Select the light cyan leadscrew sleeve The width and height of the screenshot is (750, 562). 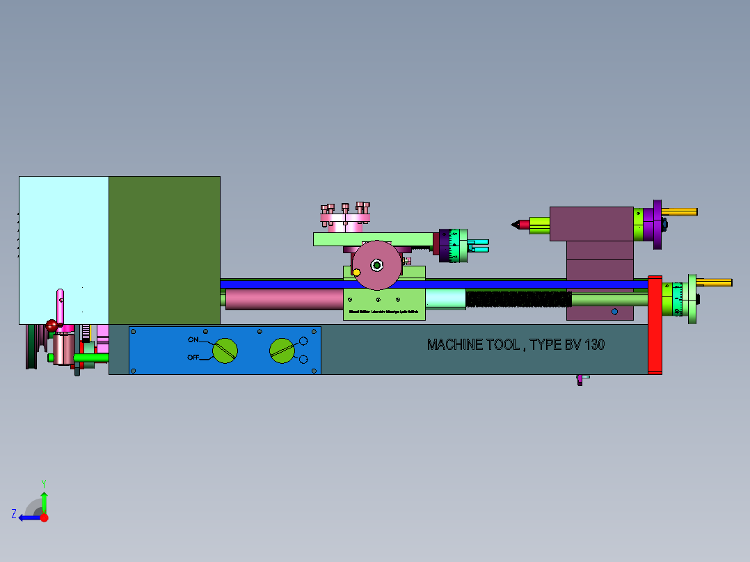pos(445,298)
